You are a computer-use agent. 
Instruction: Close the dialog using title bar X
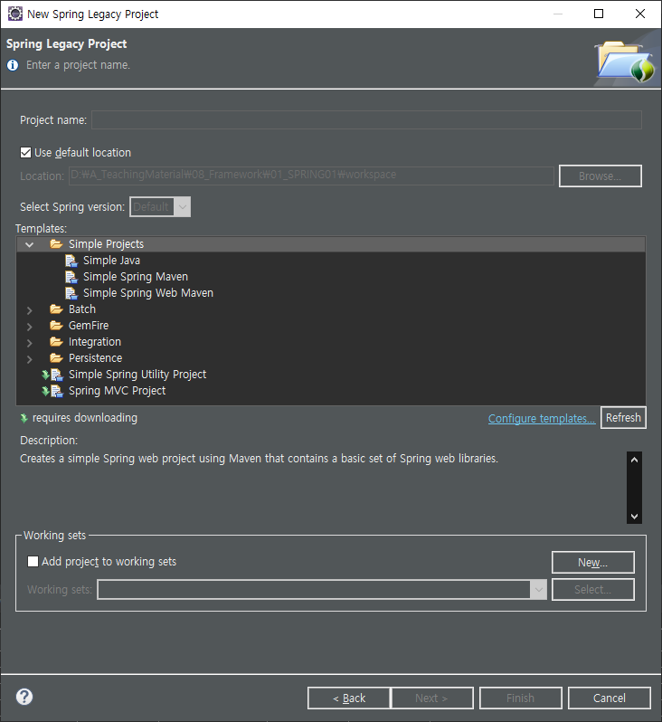click(x=640, y=14)
